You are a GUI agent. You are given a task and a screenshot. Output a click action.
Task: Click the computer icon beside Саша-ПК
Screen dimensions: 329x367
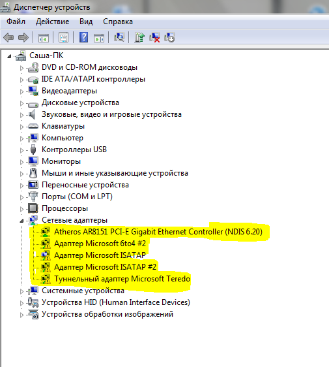pos(21,56)
